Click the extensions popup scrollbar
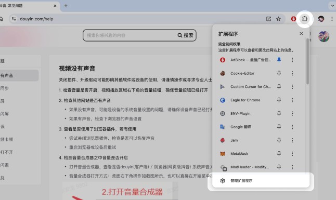The image size is (336, 200). (307, 61)
